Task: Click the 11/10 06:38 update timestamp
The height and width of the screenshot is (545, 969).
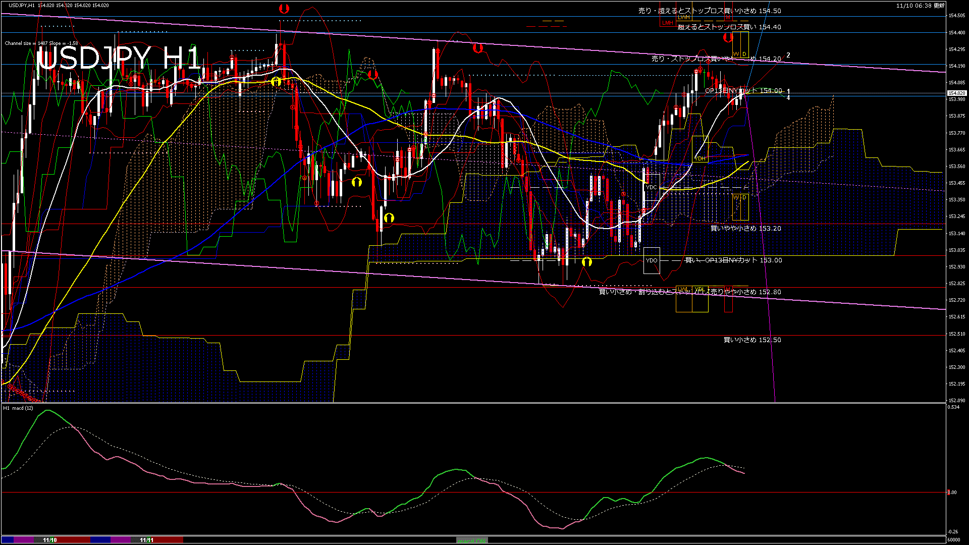Action: click(x=920, y=6)
